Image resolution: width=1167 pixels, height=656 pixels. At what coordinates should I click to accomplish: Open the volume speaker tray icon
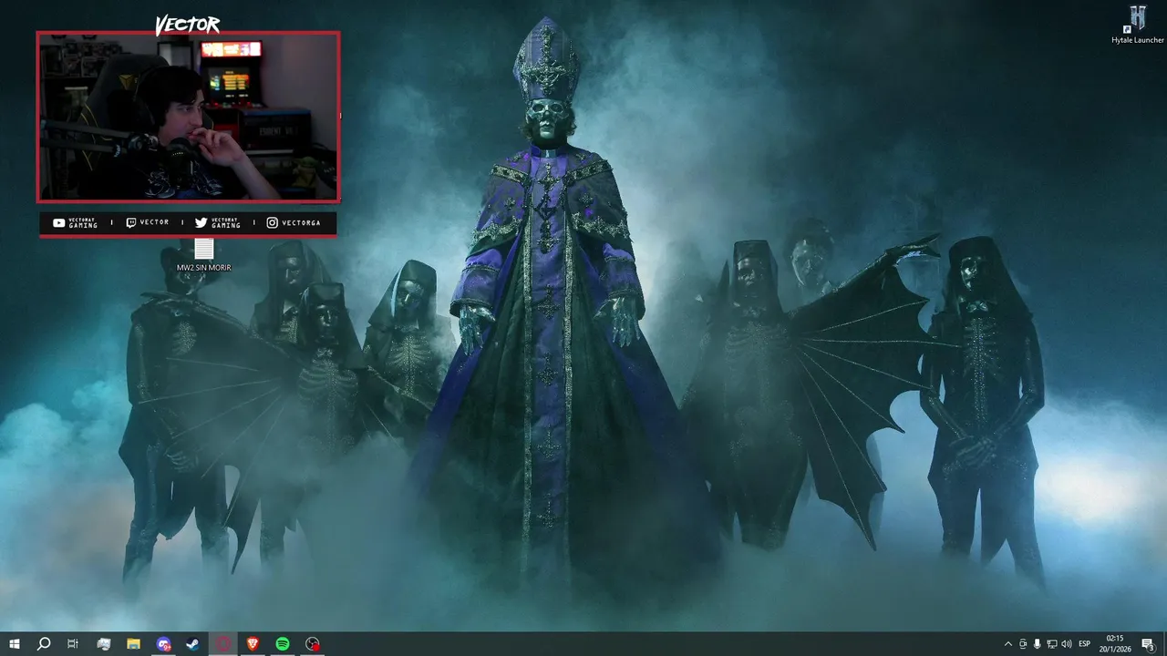1067,644
